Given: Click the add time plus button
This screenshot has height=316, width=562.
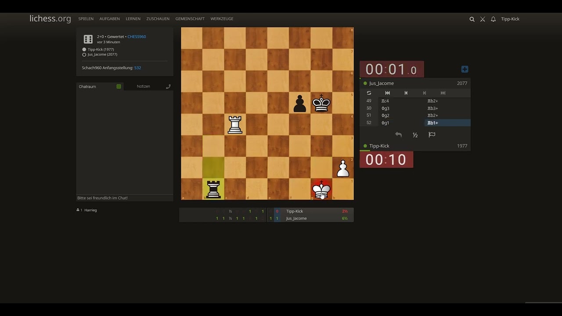Looking at the screenshot, I should 465,69.
